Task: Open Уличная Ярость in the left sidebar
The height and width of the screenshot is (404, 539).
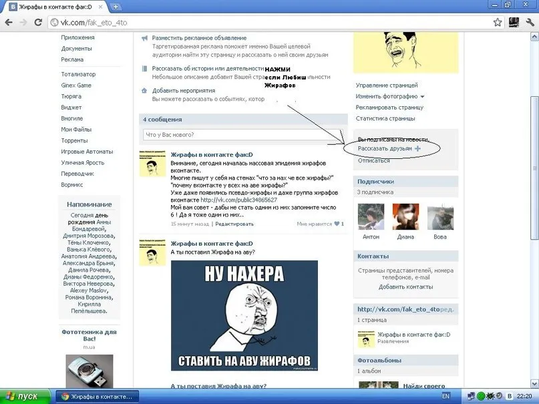Action: (x=83, y=162)
